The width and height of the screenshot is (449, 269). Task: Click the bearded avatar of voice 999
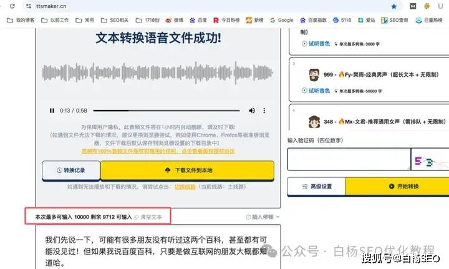314,75
